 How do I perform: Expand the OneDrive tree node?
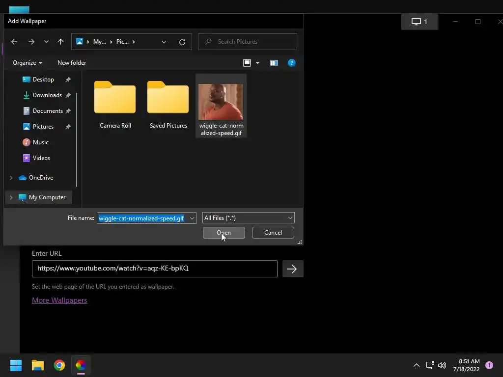pos(11,178)
